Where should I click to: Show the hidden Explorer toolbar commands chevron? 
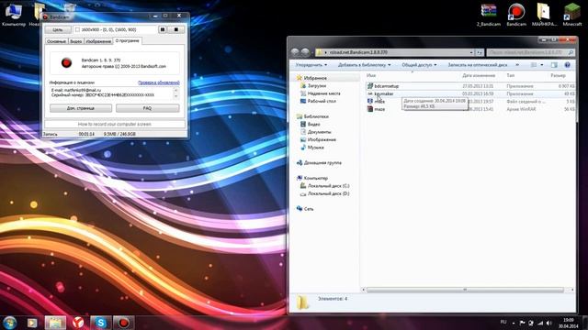tap(517, 65)
